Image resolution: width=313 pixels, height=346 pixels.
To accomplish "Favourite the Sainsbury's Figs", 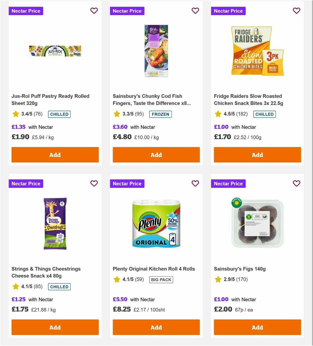I will point(296,183).
